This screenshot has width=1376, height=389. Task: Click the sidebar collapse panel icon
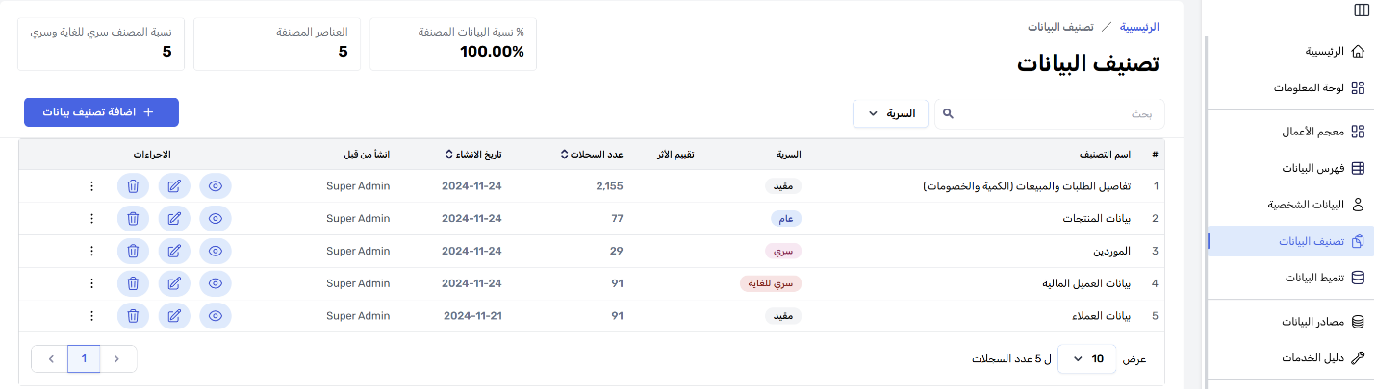pyautogui.click(x=1361, y=11)
